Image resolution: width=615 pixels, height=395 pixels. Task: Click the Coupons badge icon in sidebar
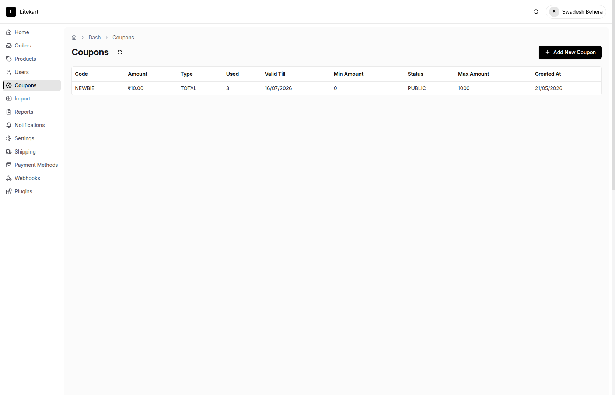pyautogui.click(x=9, y=85)
